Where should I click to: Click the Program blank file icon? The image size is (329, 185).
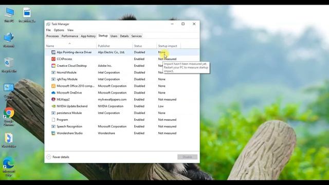coord(53,120)
